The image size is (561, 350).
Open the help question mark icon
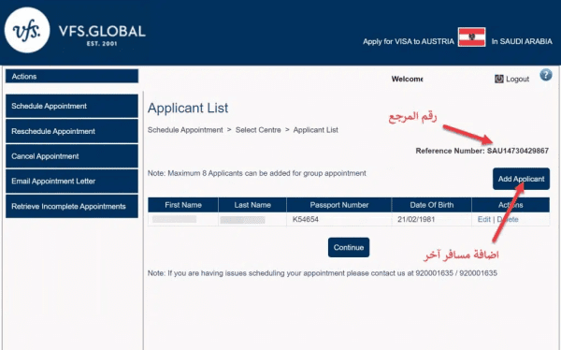(x=546, y=75)
